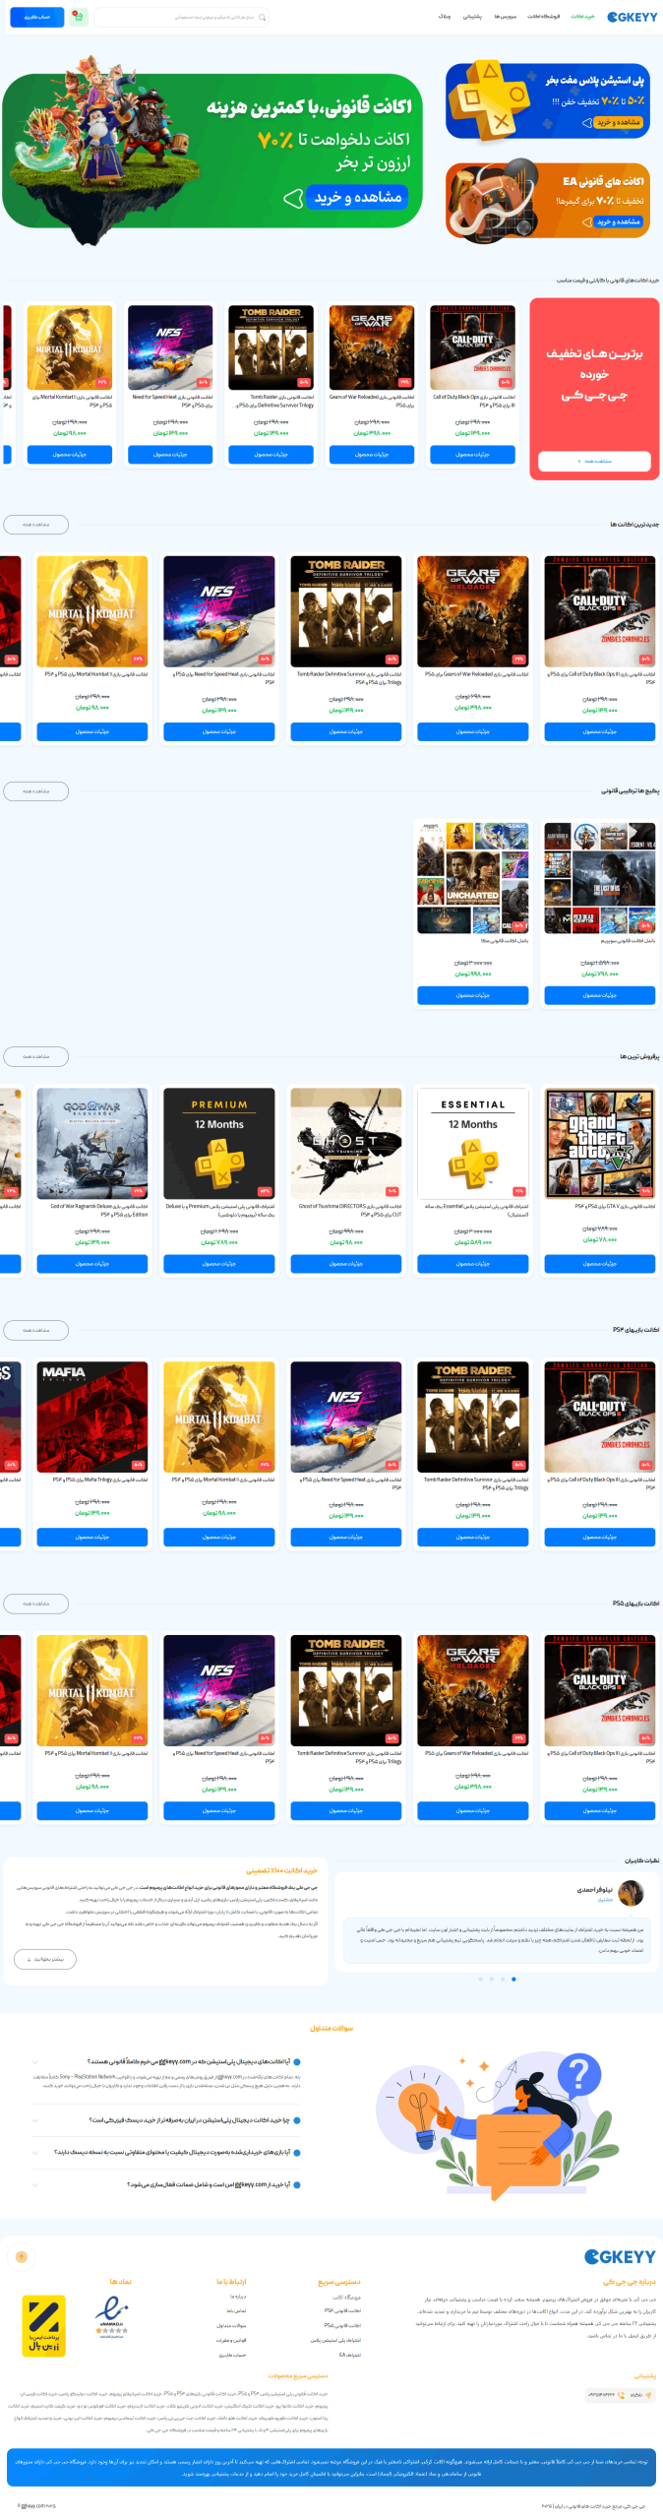Click the GKEYY logo in the header
The width and height of the screenshot is (663, 2520).
point(632,17)
